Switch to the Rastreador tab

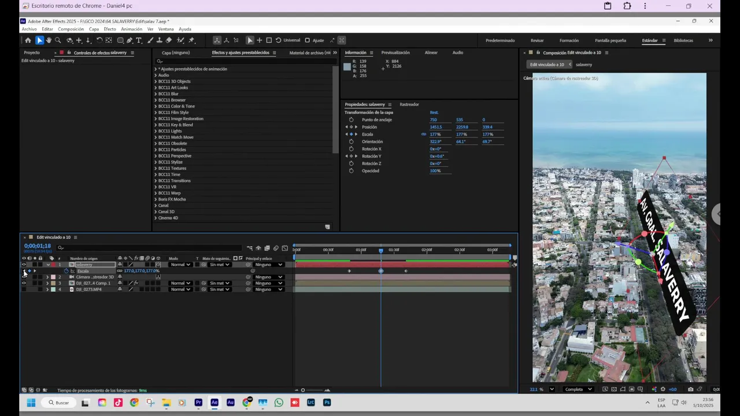tap(409, 105)
